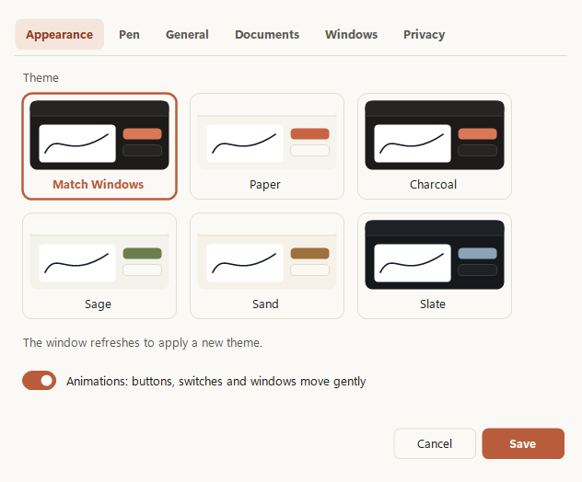Select the Match Windows theme card
The width and height of the screenshot is (582, 482).
[x=99, y=146]
